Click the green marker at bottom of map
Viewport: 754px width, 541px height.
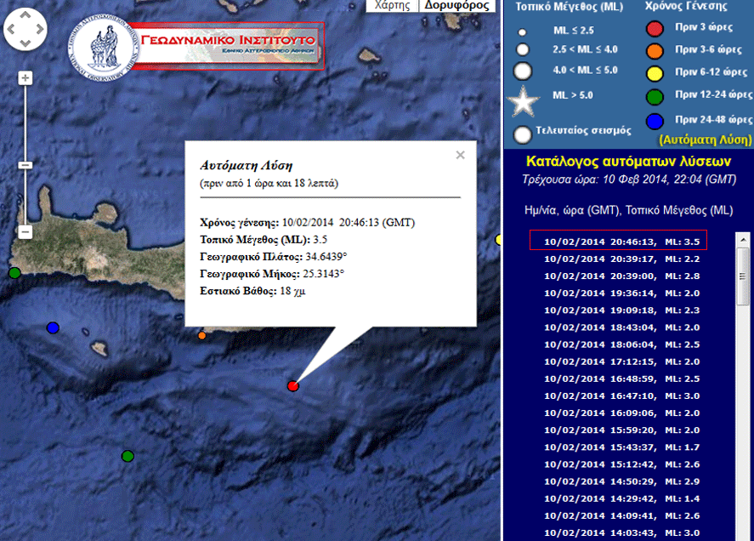128,456
